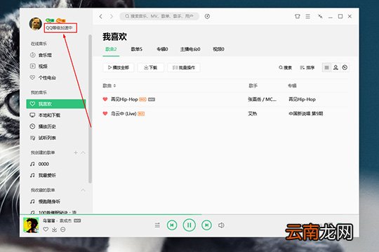This screenshot has width=379, height=252.
Task: Switch to the 歌曲2 tab
Action: [111, 49]
